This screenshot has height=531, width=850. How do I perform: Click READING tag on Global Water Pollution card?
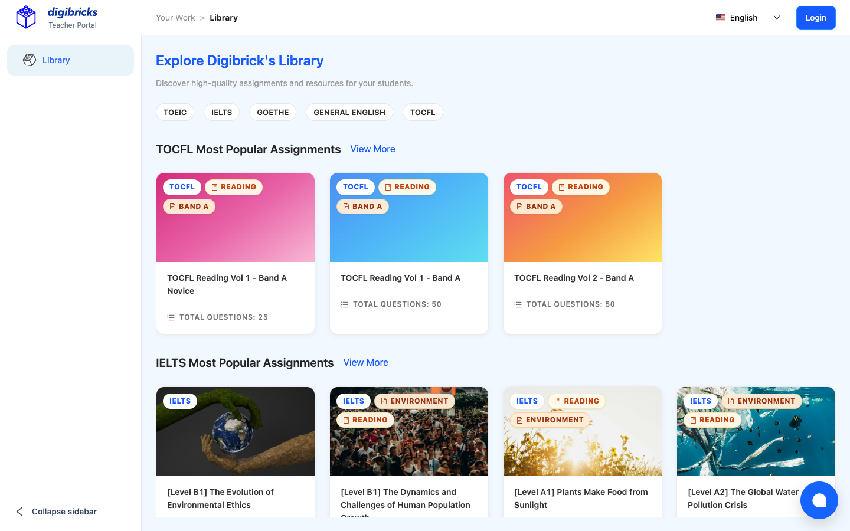pos(712,420)
